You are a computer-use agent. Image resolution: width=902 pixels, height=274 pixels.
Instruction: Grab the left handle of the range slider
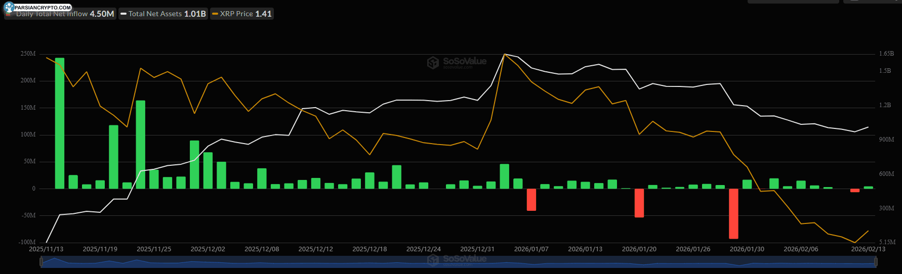(x=41, y=262)
